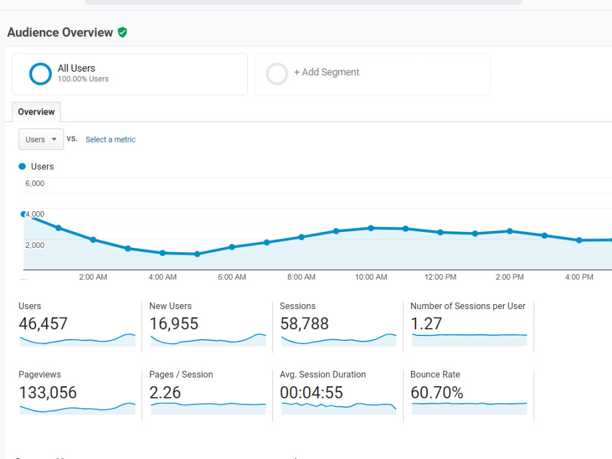This screenshot has width=612, height=459.
Task: Click the Pageviews label
Action: [40, 375]
